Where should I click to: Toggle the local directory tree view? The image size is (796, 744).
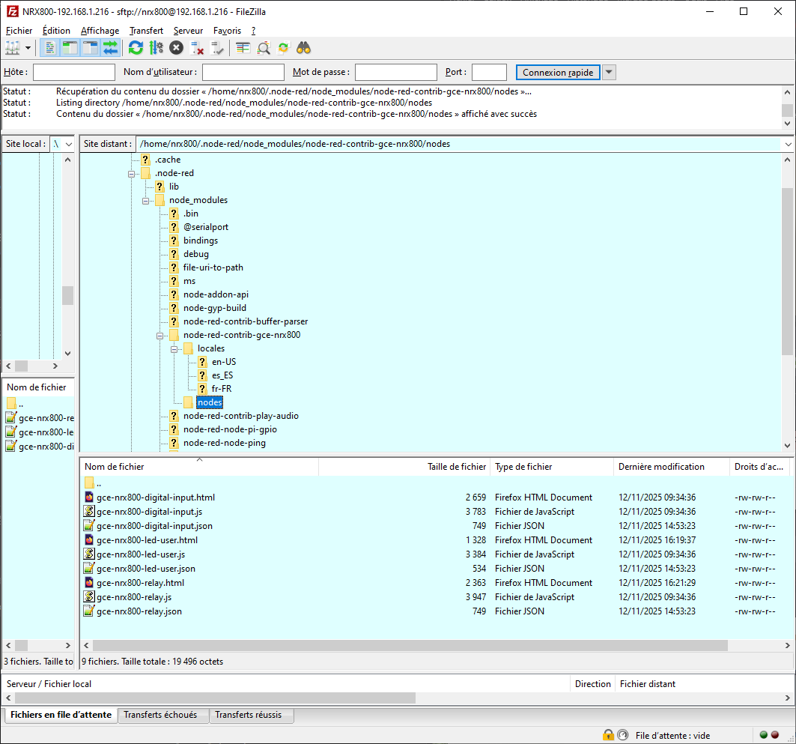pos(70,48)
